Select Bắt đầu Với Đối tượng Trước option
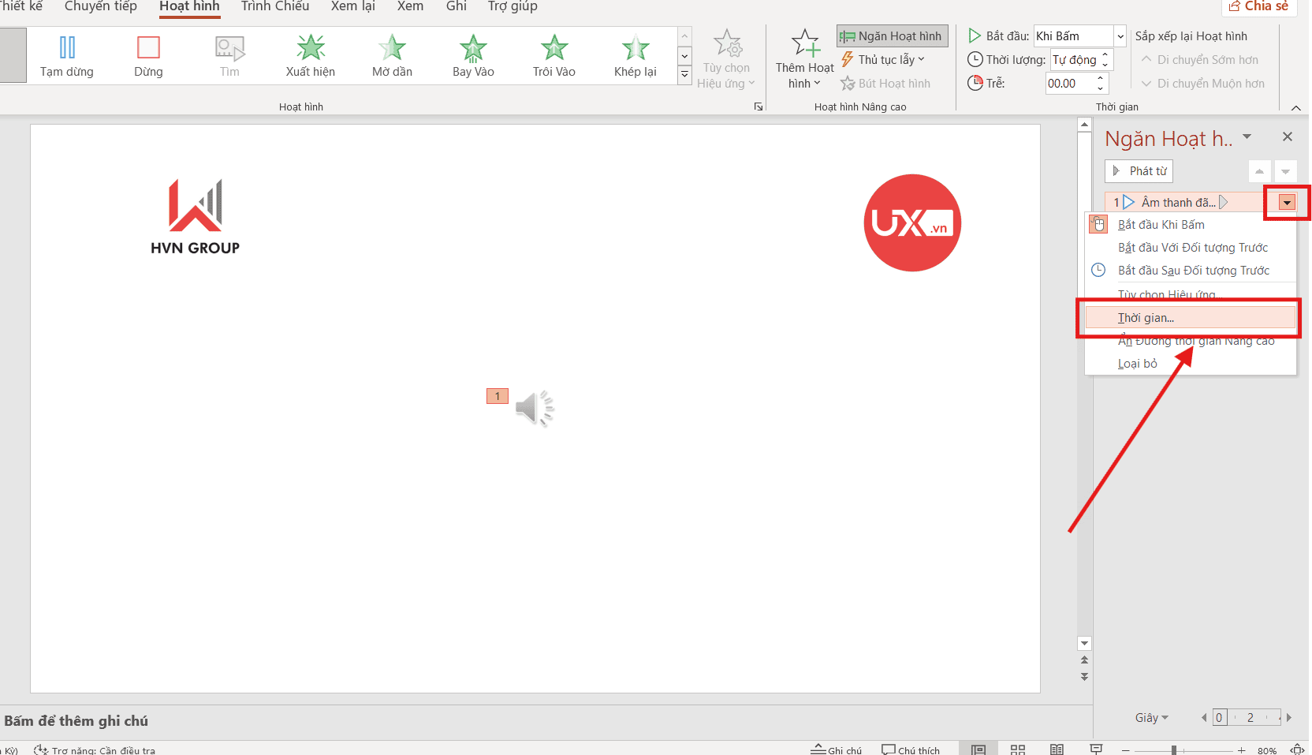 coord(1192,248)
